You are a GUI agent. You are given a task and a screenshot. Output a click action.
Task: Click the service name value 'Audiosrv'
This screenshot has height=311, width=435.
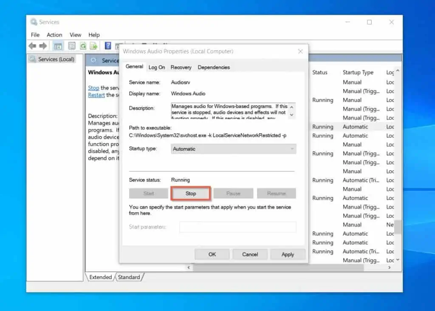click(181, 82)
